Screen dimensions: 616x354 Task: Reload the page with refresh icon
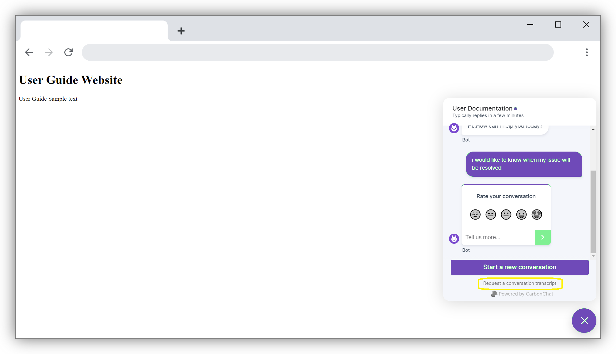pos(68,52)
